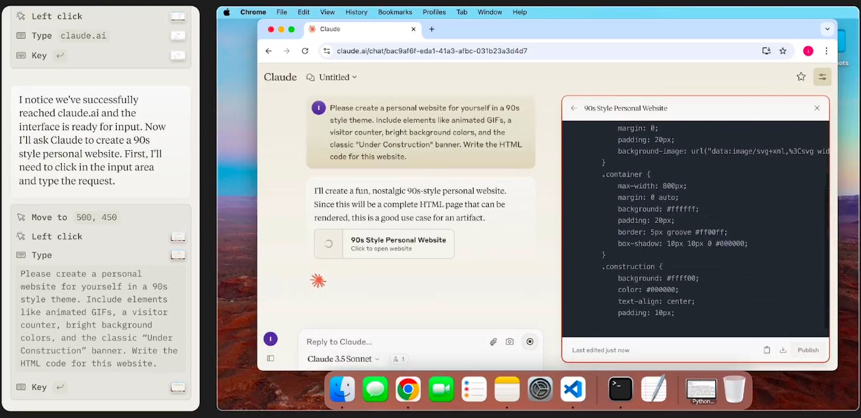This screenshot has width=861, height=418.
Task: Click the paperclip attach file icon
Action: (493, 342)
